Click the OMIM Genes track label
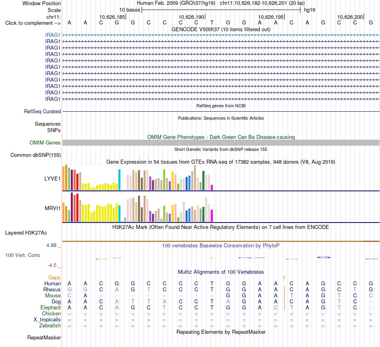The width and height of the screenshot is (380, 347). (45, 143)
